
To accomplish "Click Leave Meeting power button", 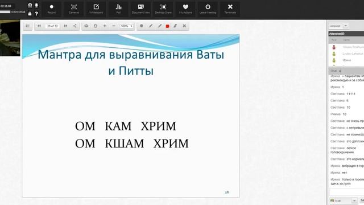I will (208, 9).
